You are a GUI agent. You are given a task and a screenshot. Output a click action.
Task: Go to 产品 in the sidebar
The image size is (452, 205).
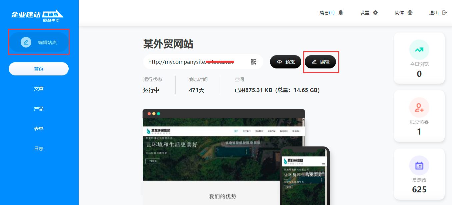tap(39, 109)
